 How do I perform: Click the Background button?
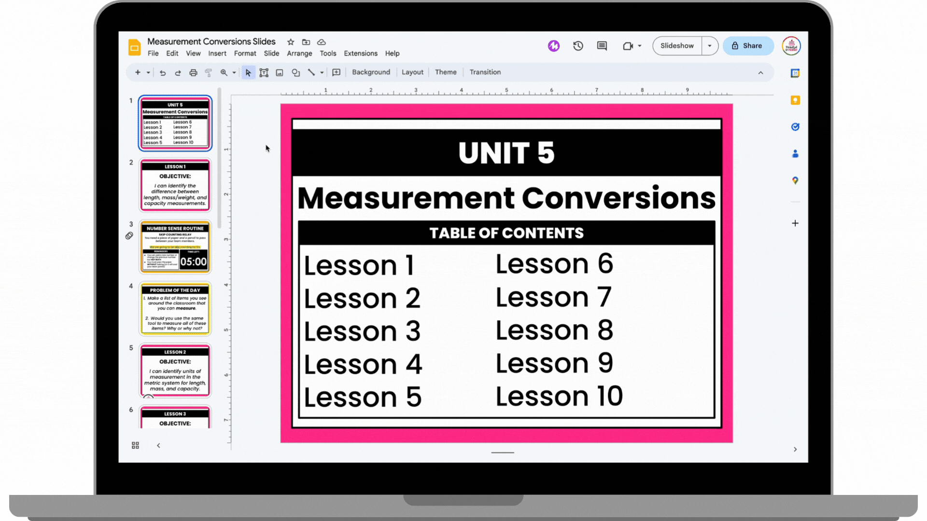(x=371, y=72)
